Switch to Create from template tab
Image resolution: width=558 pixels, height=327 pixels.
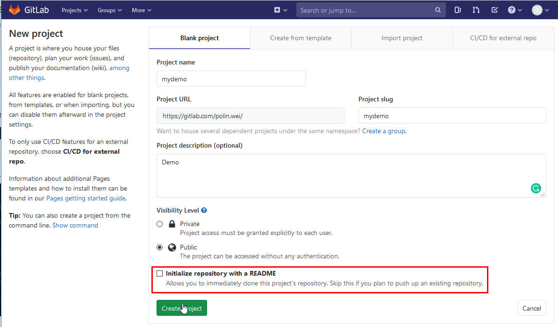(300, 38)
